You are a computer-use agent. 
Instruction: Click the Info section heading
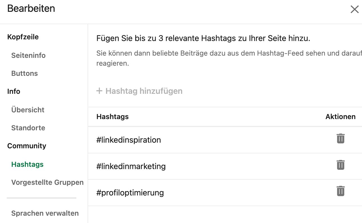pos(14,91)
